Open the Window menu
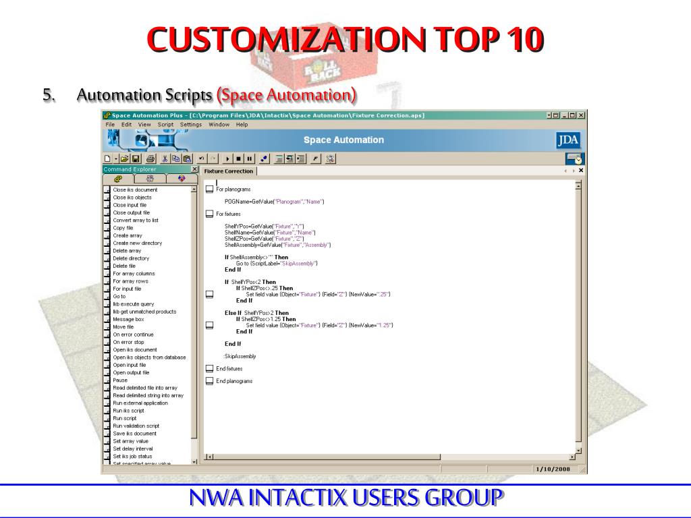The image size is (691, 518). pos(219,125)
